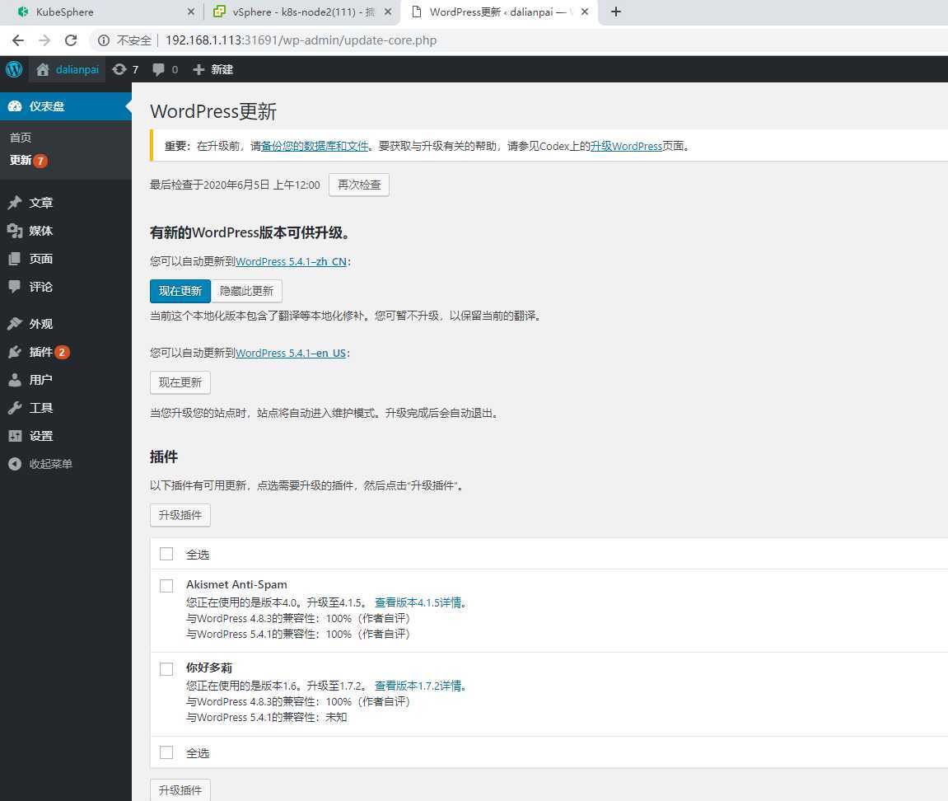948x801 pixels.
Task: Open the WordPress 5.4.1–en_US link
Action: 291,354
